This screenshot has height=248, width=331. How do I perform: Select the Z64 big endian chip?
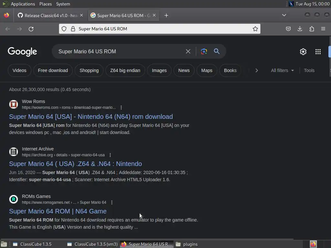[125, 70]
